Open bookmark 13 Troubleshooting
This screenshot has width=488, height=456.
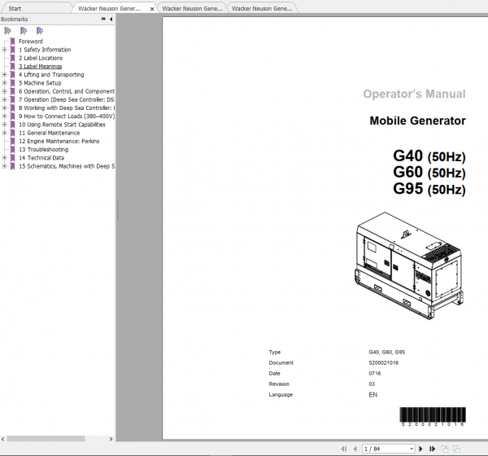click(x=44, y=149)
